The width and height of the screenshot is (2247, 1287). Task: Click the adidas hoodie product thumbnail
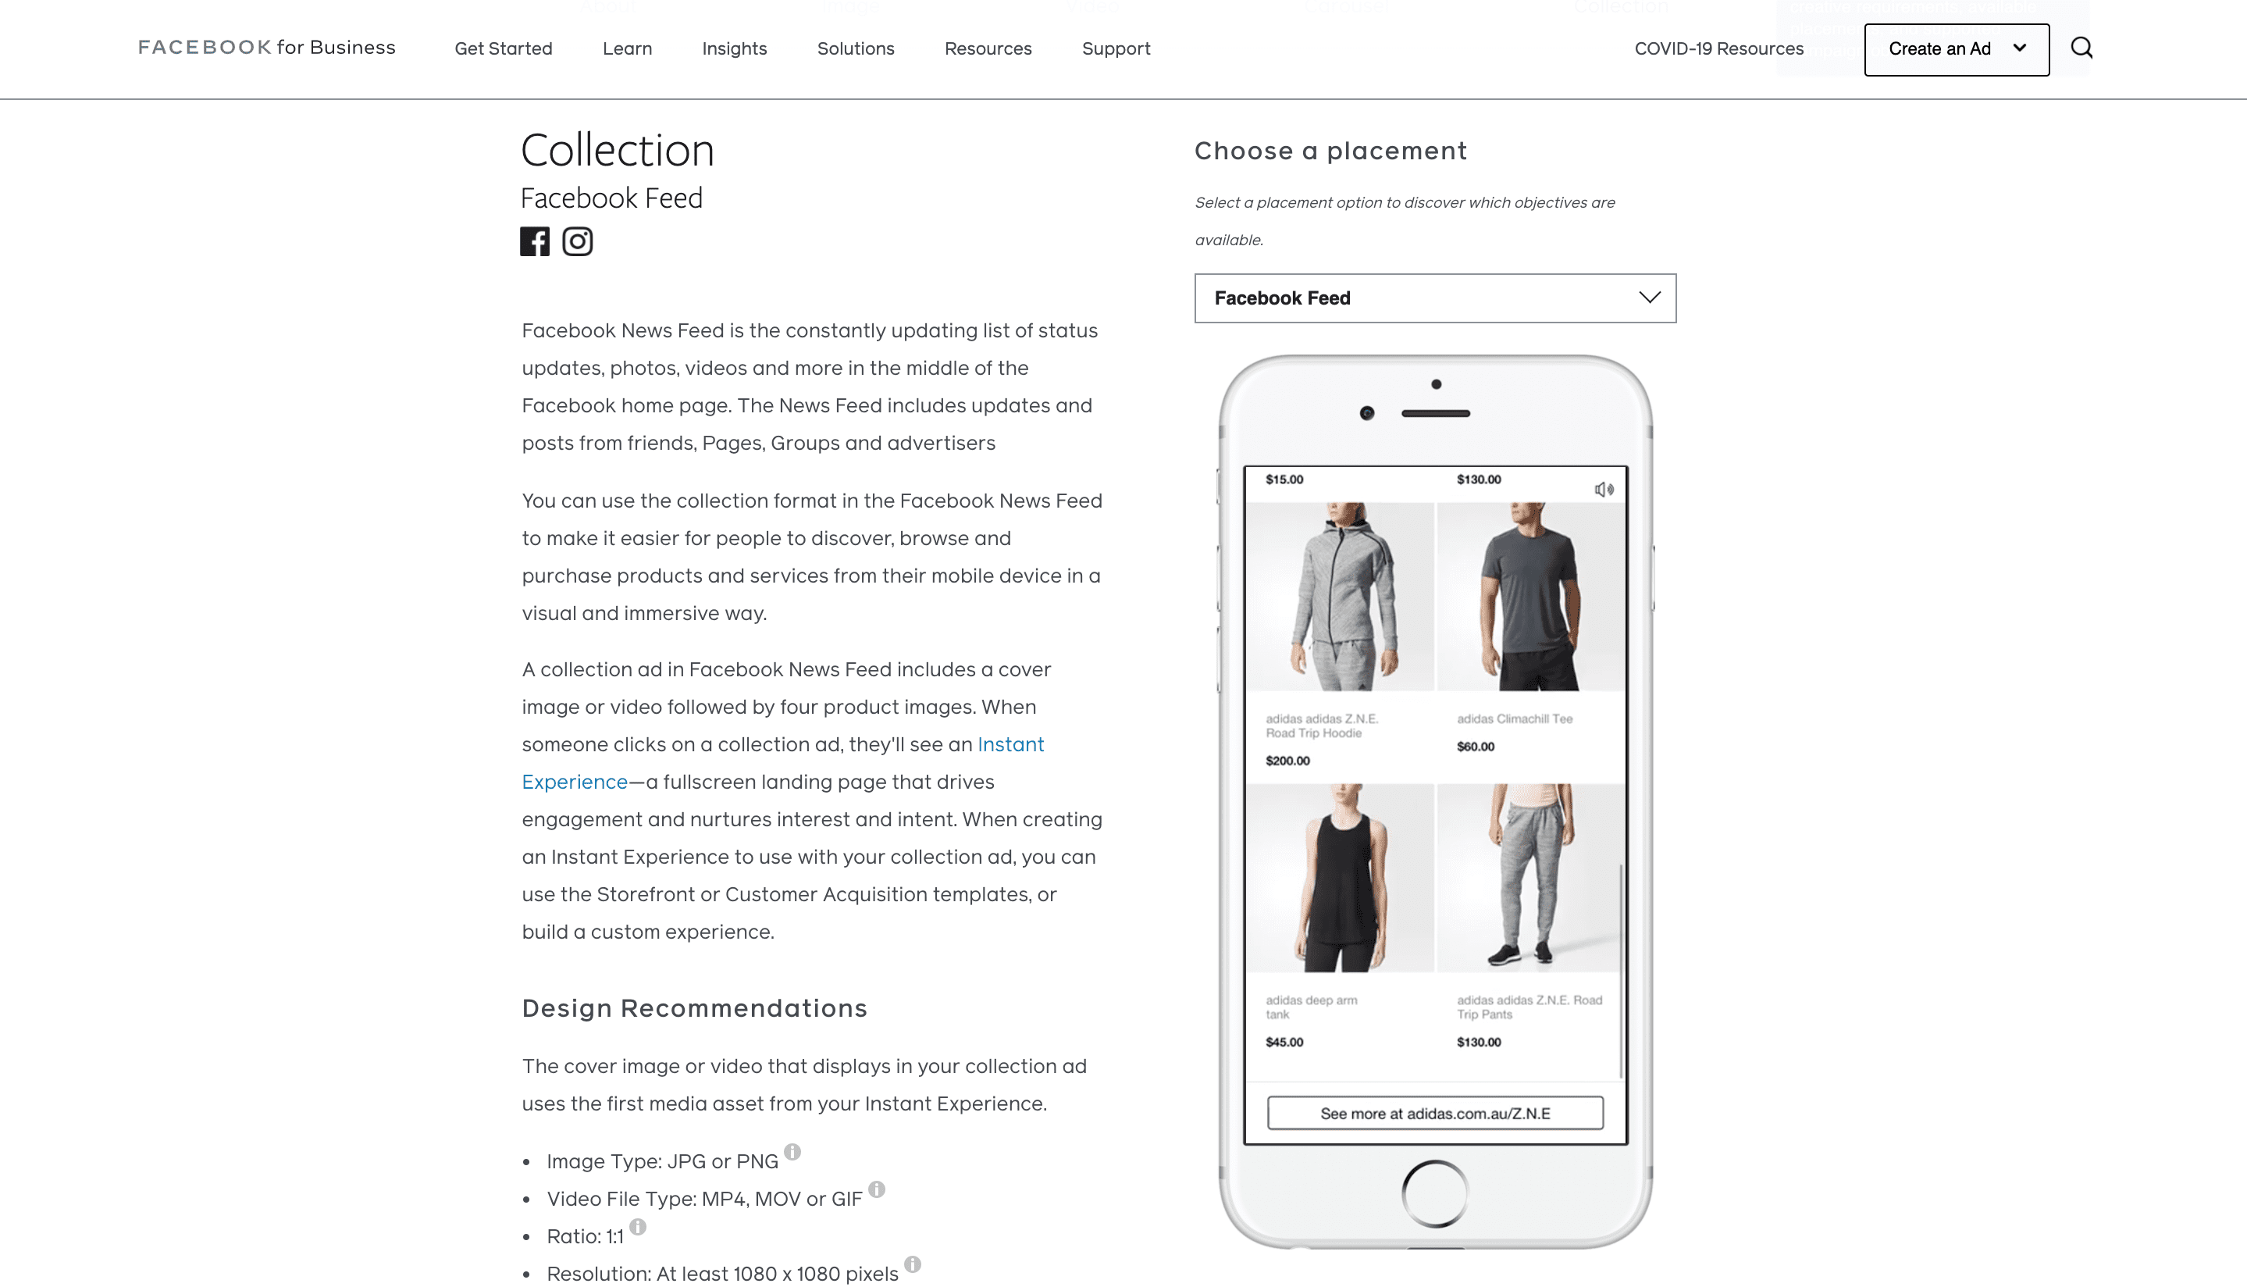[1340, 602]
